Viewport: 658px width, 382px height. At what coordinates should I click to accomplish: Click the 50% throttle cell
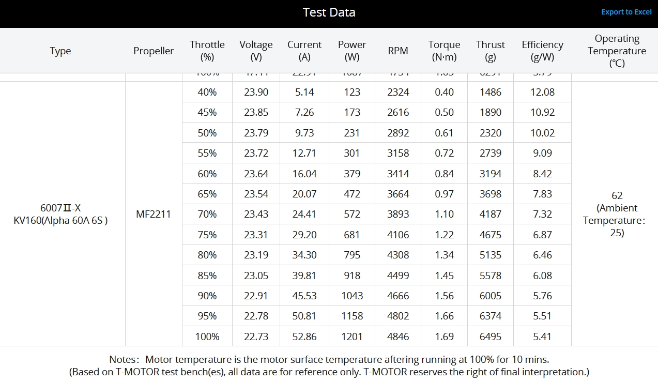207,133
